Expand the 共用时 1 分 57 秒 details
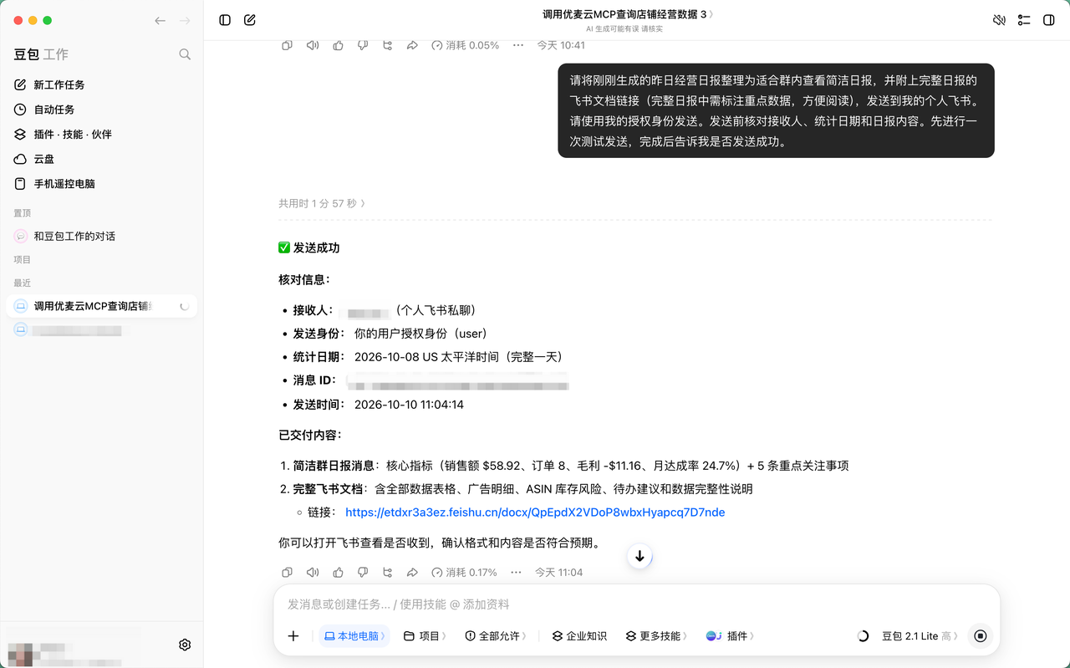Viewport: 1070px width, 668px height. tap(322, 203)
